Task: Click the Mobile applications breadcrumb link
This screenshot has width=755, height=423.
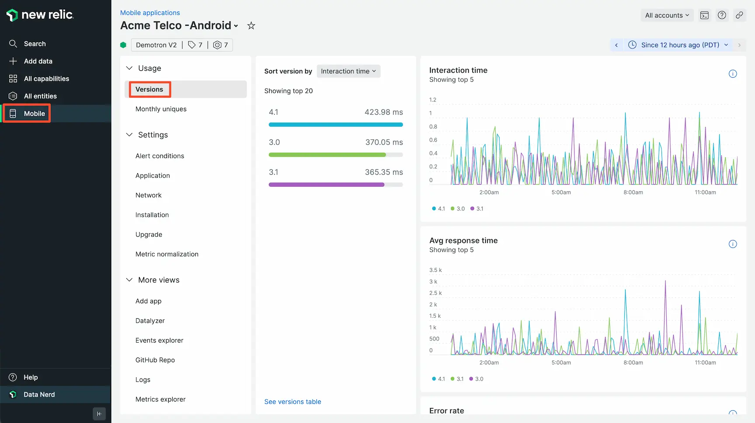Action: point(150,13)
